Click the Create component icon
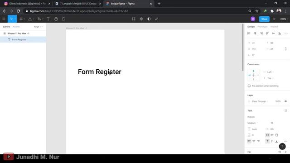The width and height of the screenshot is (290, 163). pos(141,19)
